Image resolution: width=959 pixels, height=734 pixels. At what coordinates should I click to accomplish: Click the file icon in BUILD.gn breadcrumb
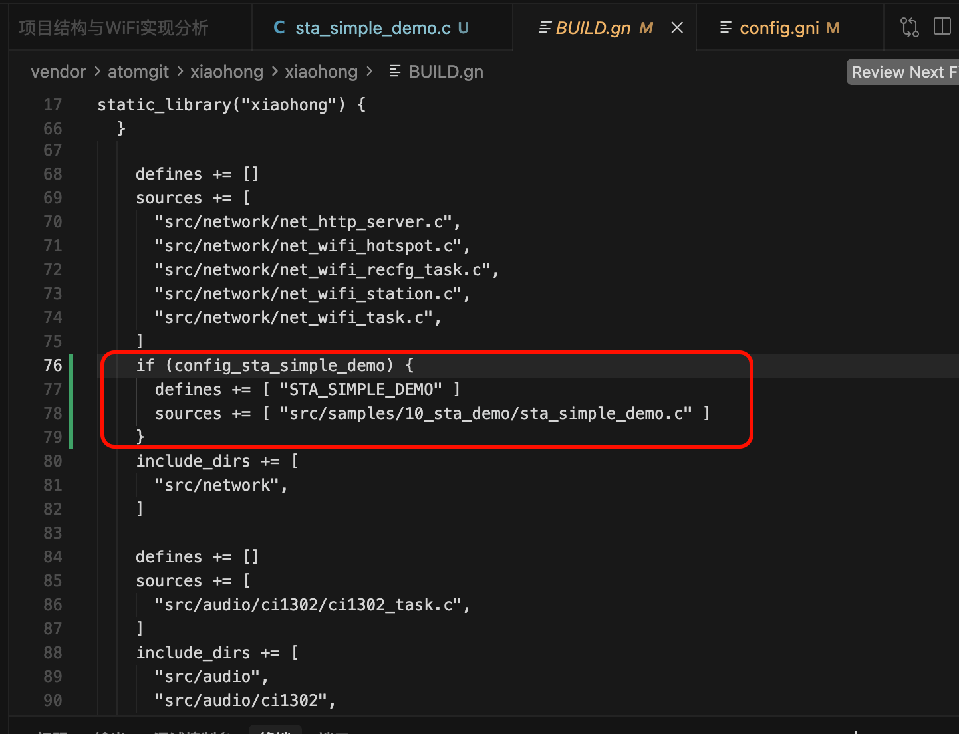coord(394,71)
